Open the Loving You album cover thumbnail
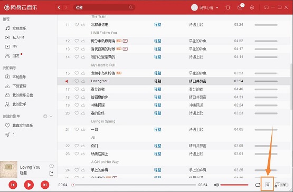This screenshot has height=192, width=293. 8,169
